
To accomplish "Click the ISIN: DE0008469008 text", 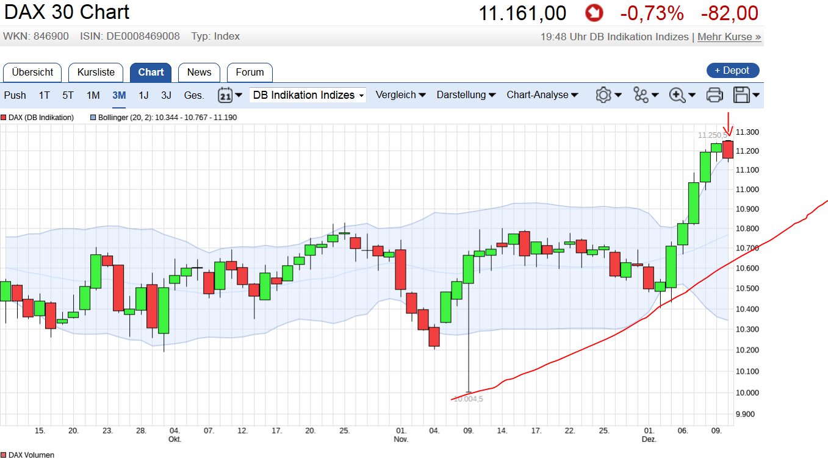I will click(x=130, y=37).
